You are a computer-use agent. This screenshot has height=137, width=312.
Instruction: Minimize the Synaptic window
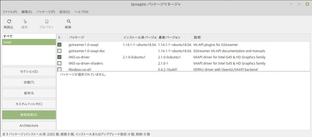[x=292, y=4]
